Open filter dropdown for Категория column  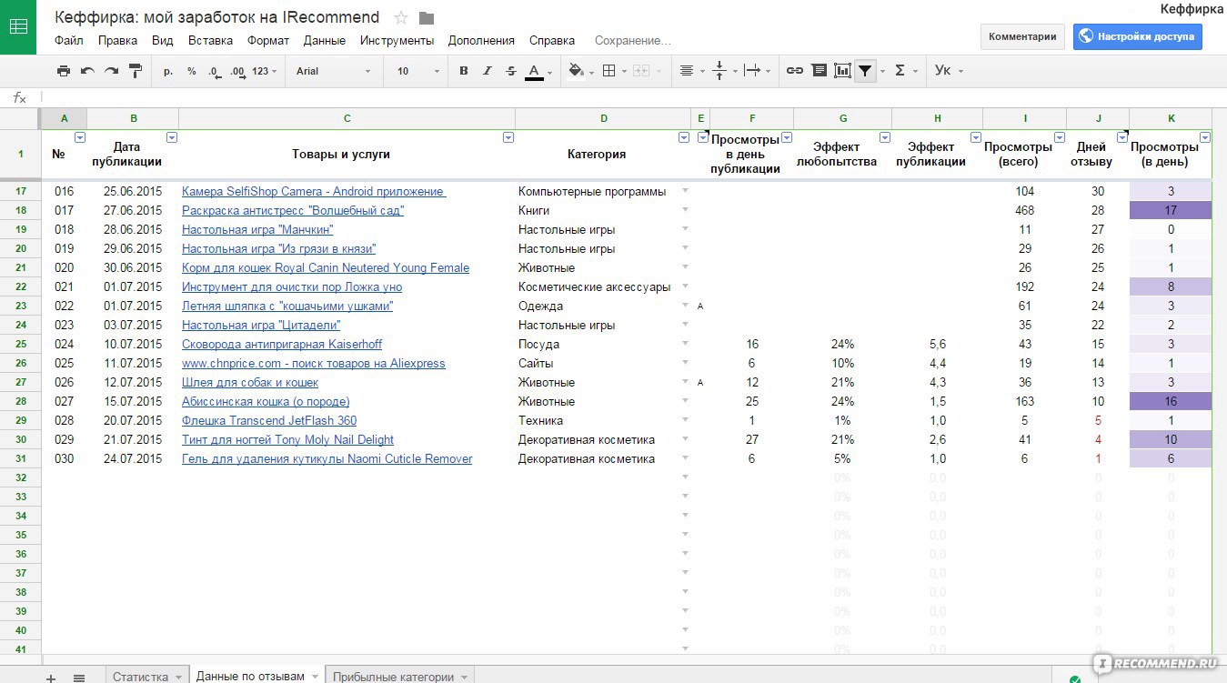pyautogui.click(x=684, y=137)
